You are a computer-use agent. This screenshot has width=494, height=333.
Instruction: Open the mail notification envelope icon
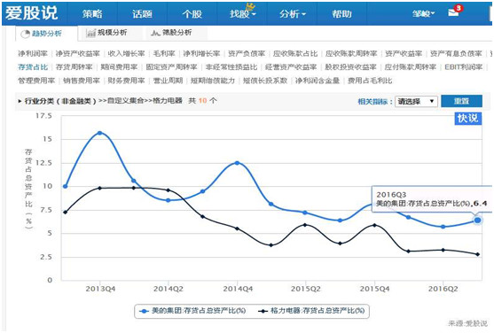(x=453, y=12)
